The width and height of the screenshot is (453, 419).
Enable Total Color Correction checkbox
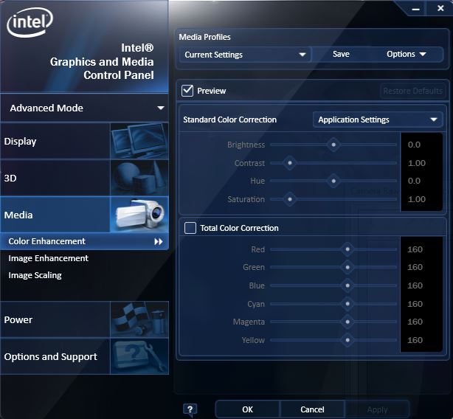(190, 228)
